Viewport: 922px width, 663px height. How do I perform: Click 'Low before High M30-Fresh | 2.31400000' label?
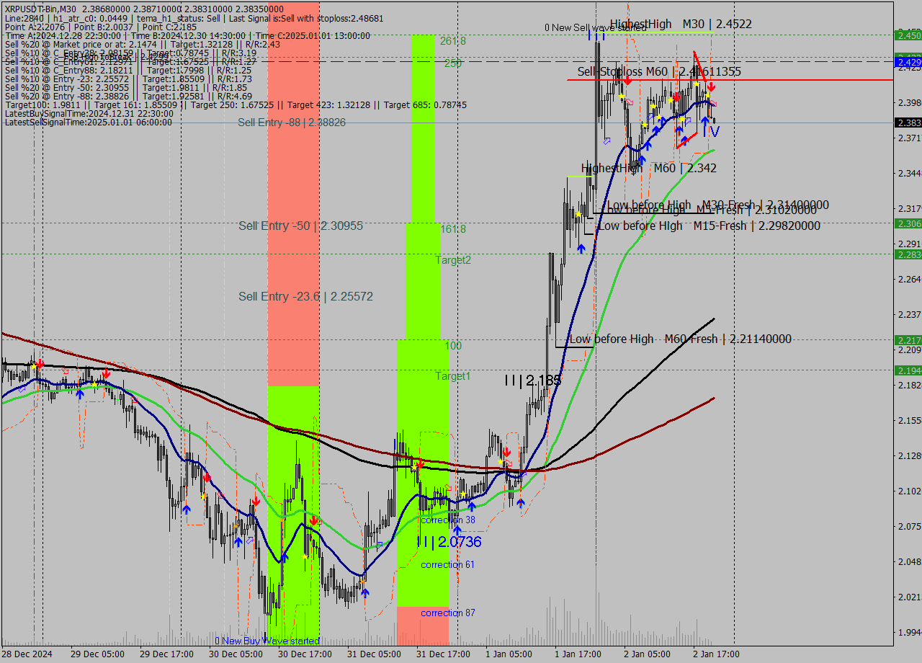point(718,205)
